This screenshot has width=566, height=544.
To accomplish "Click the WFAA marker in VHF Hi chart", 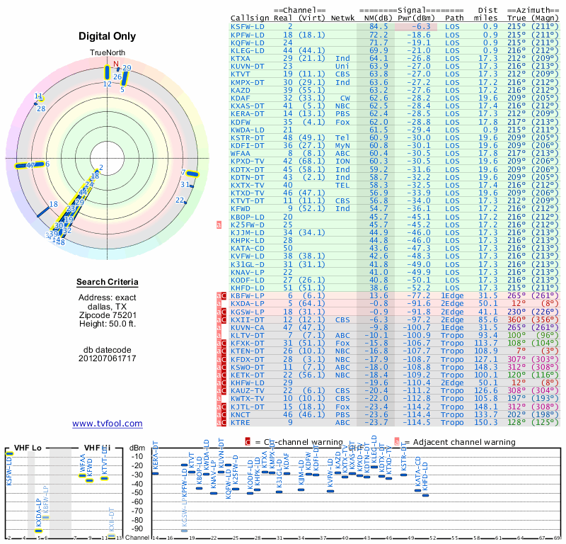I will 83,476.
